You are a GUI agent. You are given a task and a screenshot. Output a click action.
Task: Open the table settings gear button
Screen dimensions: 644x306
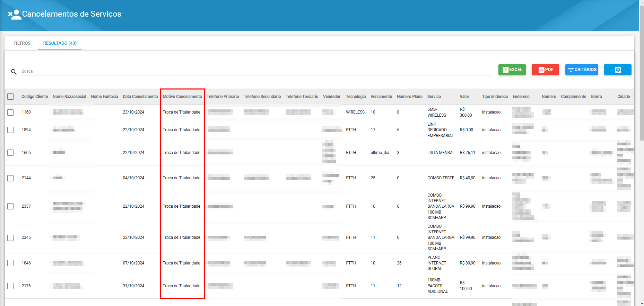click(618, 70)
